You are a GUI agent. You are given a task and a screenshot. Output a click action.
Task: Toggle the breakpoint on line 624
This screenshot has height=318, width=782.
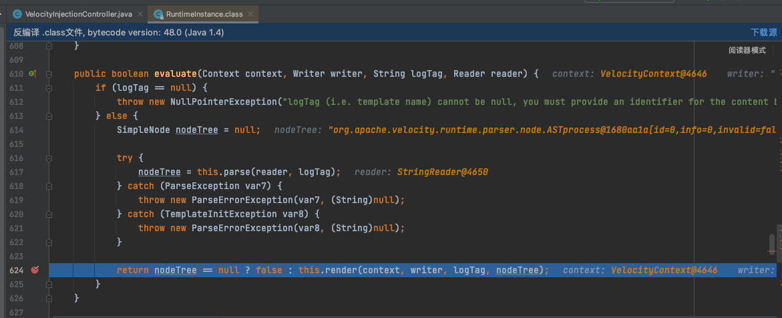[35, 270]
